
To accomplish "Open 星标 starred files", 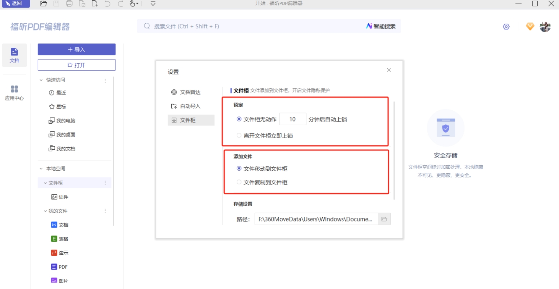I will tap(57, 107).
